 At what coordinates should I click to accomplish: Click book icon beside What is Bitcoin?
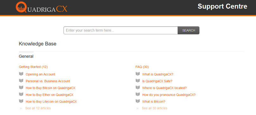pyautogui.click(x=138, y=101)
